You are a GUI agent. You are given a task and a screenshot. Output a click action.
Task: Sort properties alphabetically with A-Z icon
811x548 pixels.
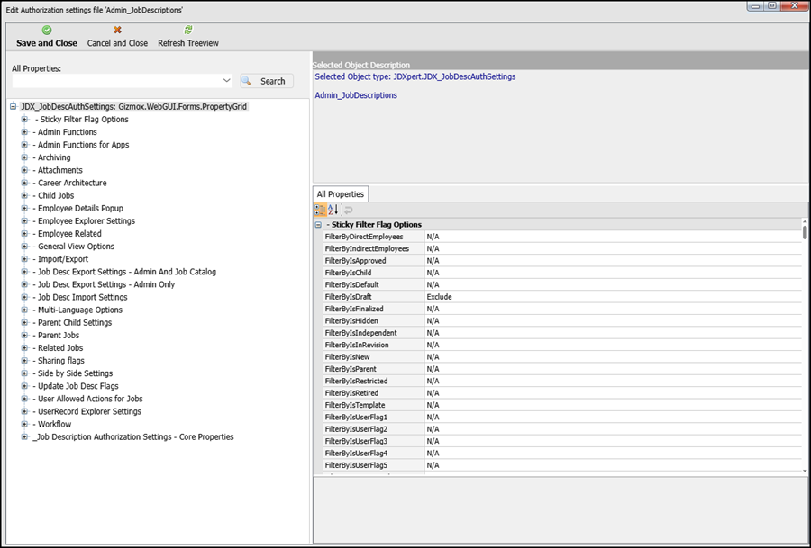333,210
